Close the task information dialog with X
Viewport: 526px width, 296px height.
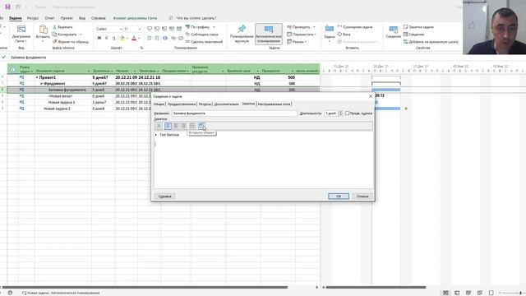click(x=371, y=96)
